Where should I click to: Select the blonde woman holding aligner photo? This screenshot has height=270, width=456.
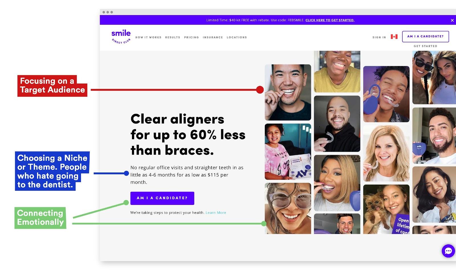point(386,153)
